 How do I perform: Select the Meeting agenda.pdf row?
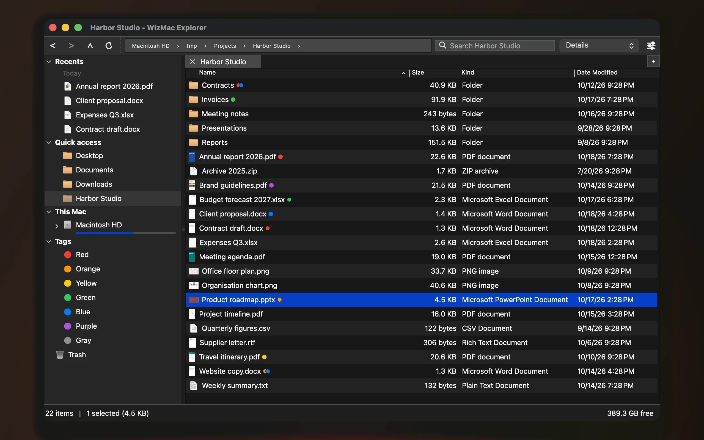point(421,257)
